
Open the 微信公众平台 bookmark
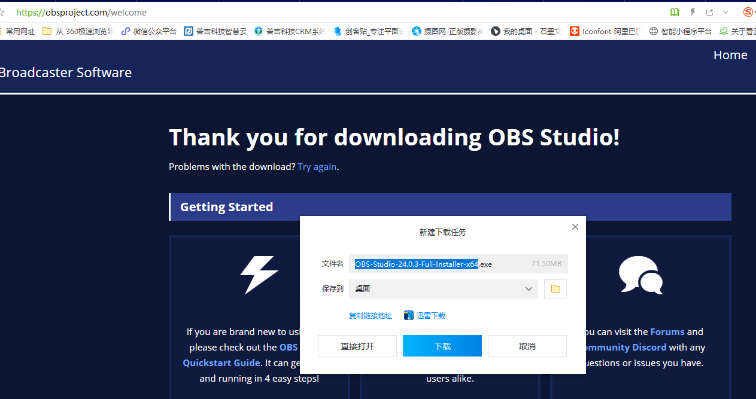[x=149, y=32]
